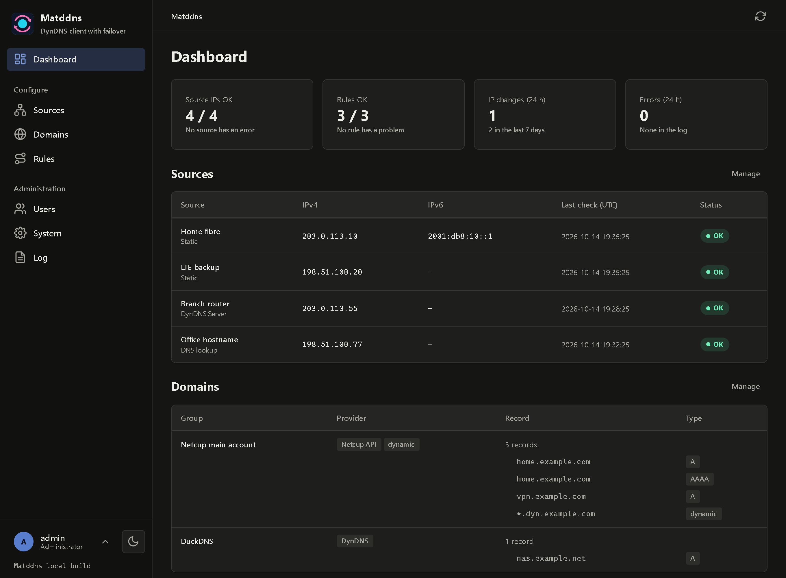Viewport: 786px width, 578px height.
Task: Toggle dark mode with the moon button
Action: point(133,542)
